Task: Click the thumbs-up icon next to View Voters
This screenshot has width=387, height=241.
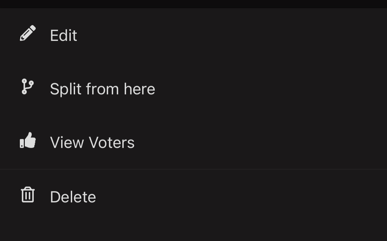Action: 28,141
